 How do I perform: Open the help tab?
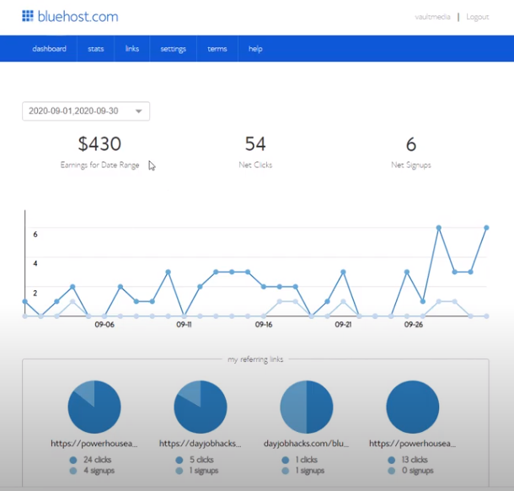tap(255, 49)
